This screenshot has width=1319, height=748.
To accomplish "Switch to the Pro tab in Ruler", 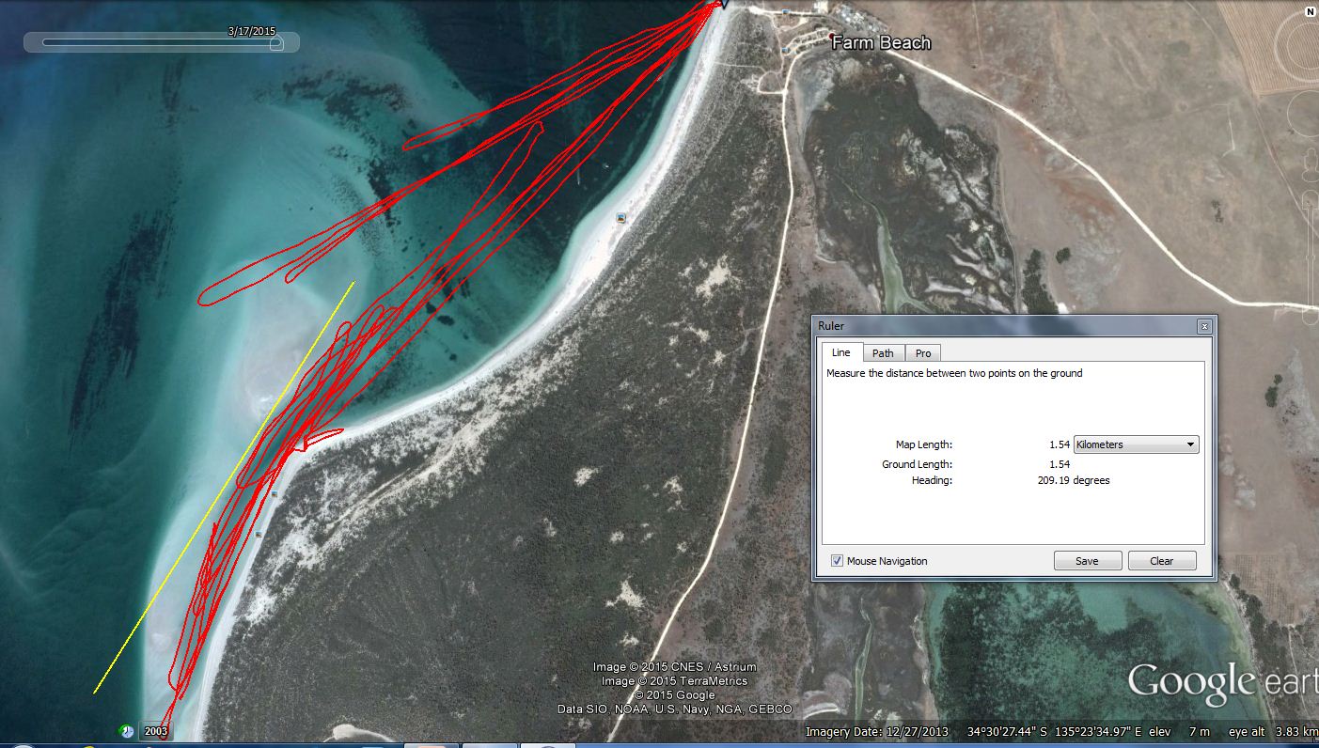I will (x=923, y=353).
